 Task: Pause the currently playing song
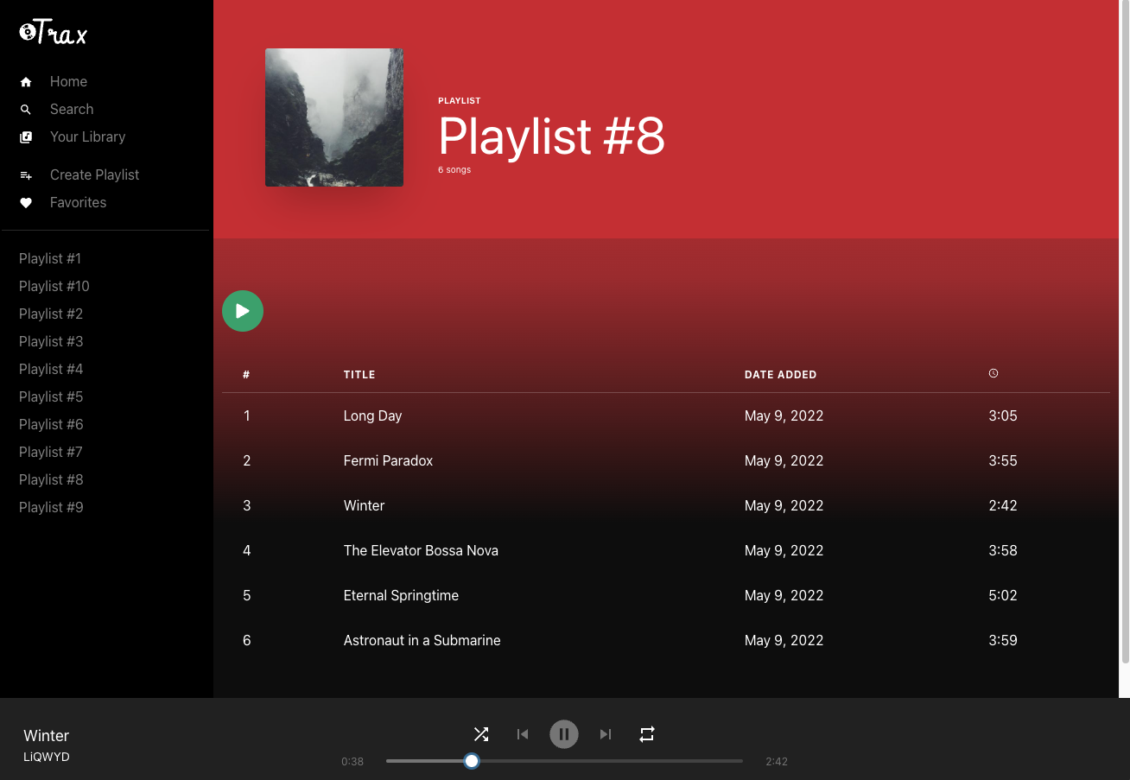pos(564,733)
